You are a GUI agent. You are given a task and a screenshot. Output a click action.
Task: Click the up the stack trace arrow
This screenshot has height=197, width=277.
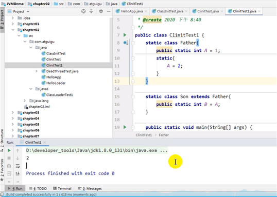pyautogui.click(x=18, y=150)
